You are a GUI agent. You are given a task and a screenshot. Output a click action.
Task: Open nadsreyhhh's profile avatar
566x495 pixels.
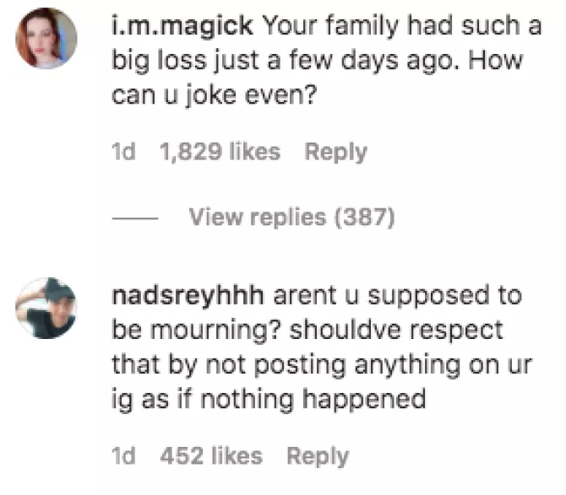(46, 308)
